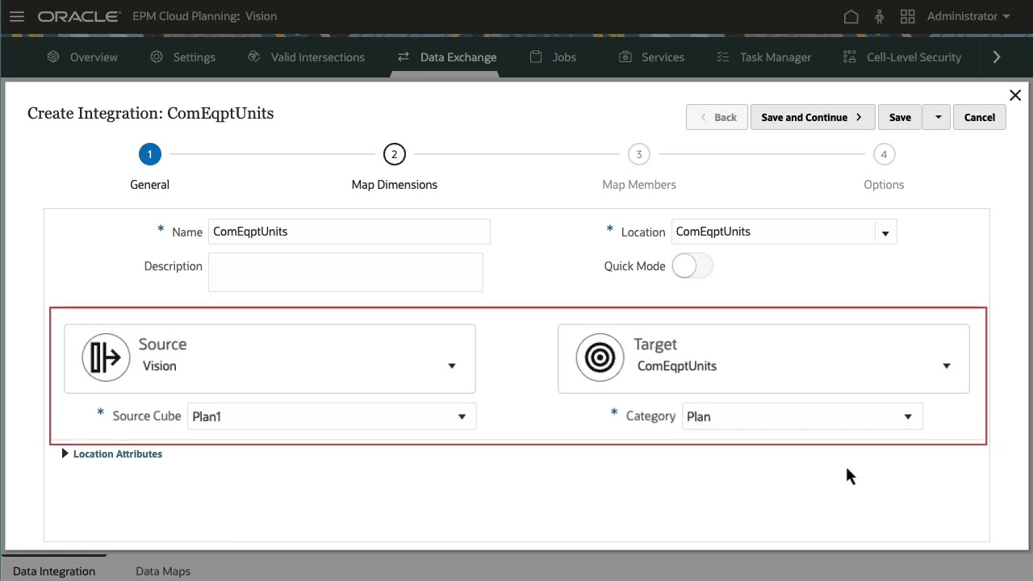Screen dimensions: 1033x581
Task: Click Save and Continue
Action: pos(812,117)
